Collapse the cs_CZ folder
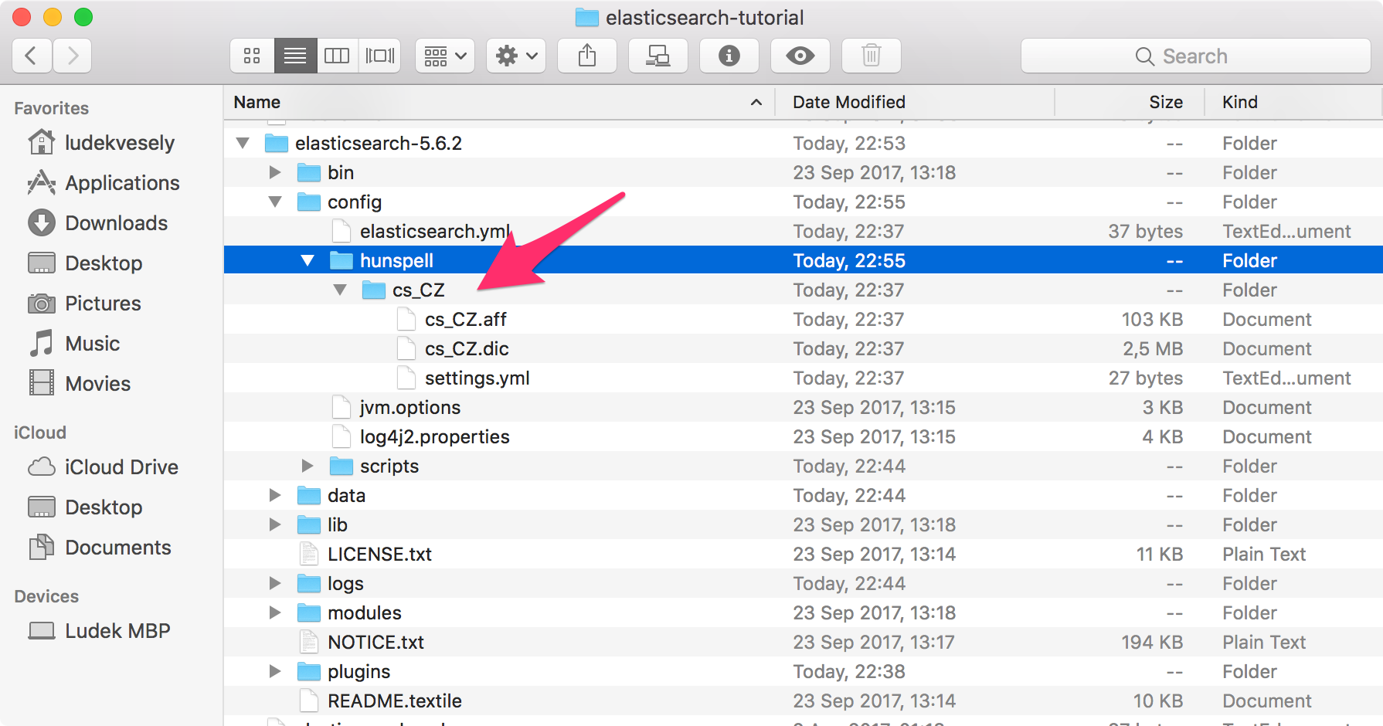1383x726 pixels. click(340, 290)
